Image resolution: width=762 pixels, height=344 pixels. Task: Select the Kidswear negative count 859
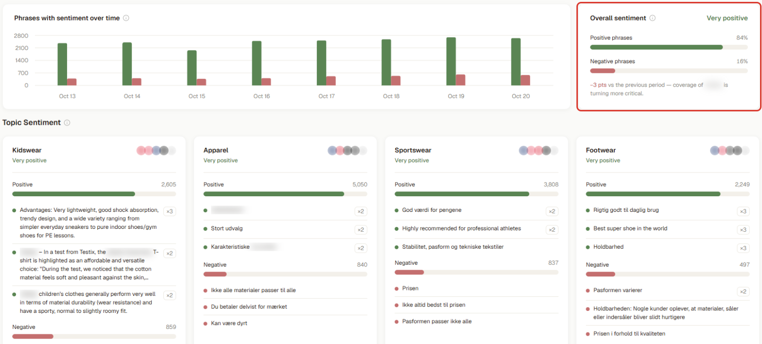tap(170, 327)
